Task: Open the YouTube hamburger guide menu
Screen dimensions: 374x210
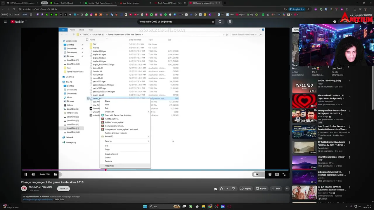Action: coord(5,22)
